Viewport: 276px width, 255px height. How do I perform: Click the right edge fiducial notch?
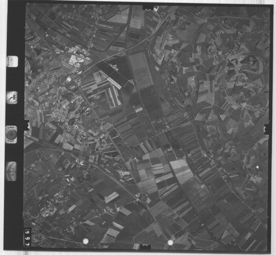(x=266, y=129)
